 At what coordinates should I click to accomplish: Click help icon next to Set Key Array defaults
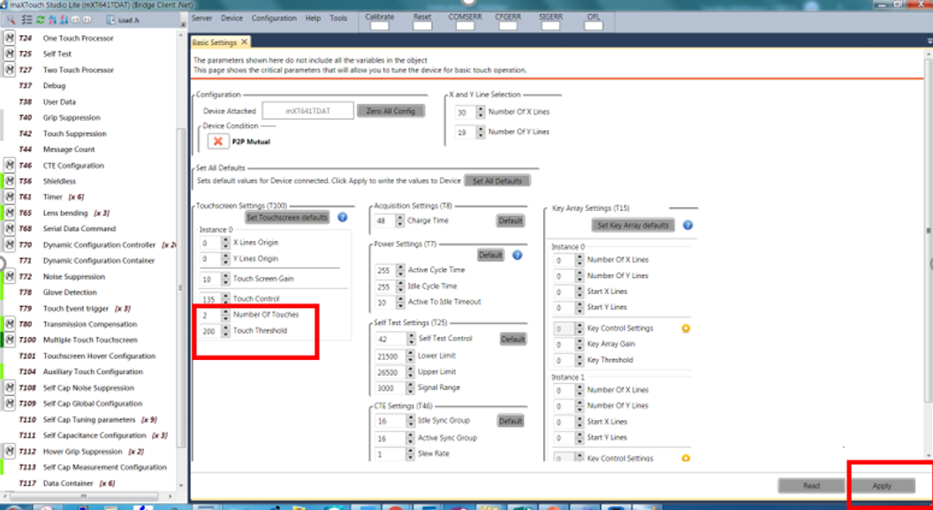click(686, 225)
